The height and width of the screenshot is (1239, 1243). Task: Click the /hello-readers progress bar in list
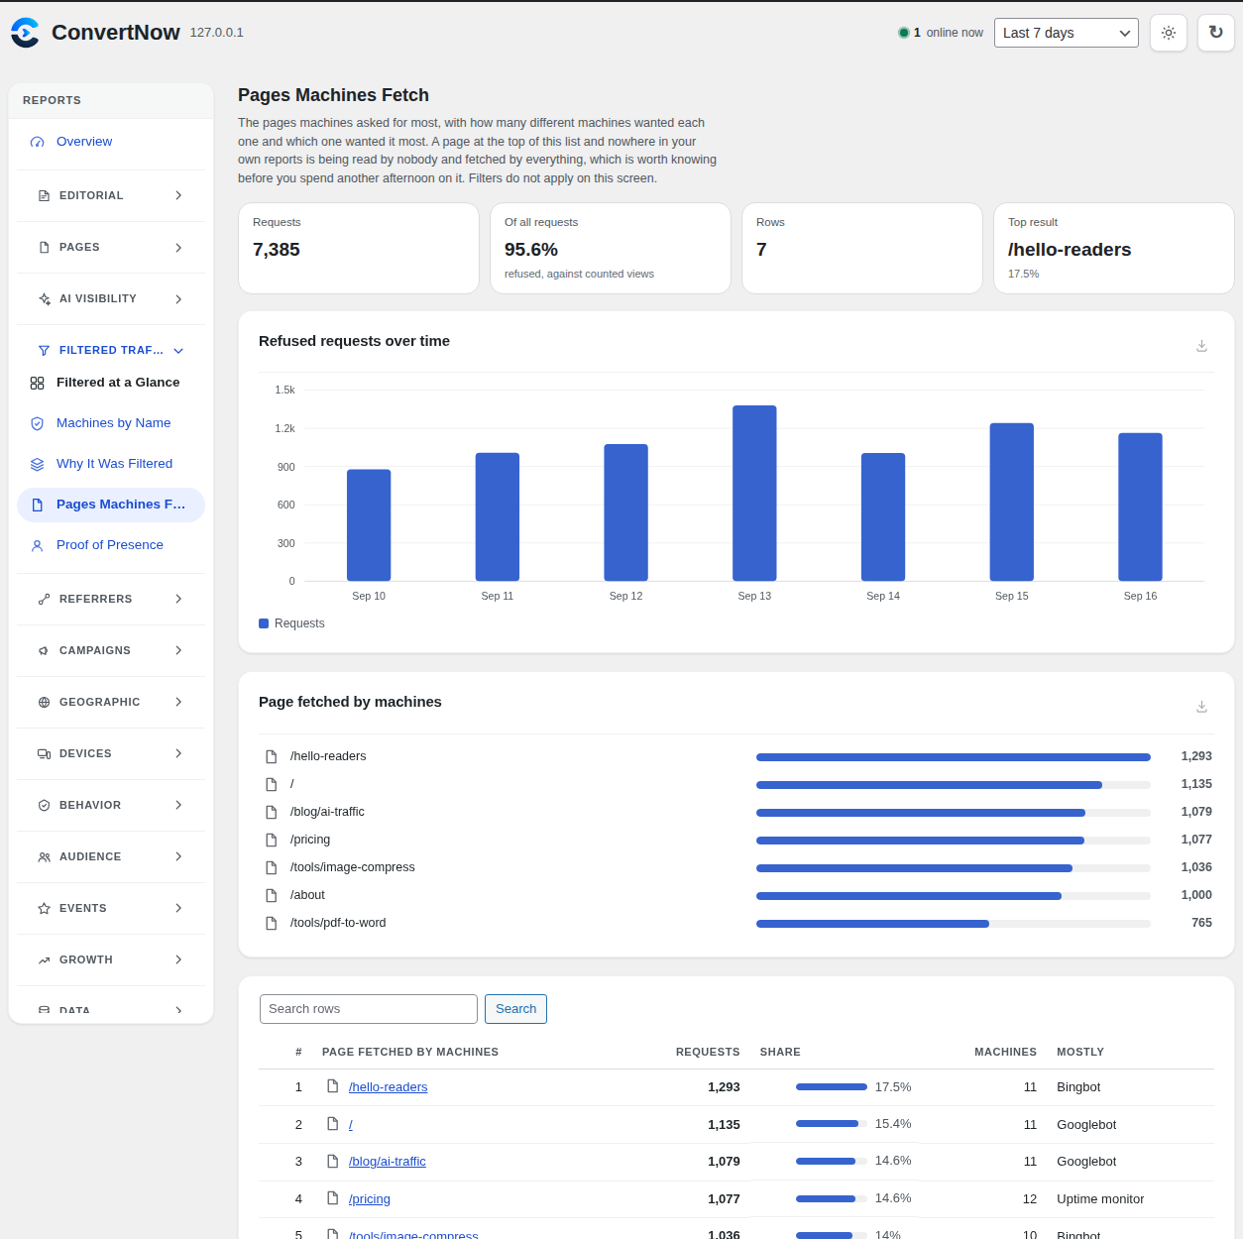(x=954, y=757)
